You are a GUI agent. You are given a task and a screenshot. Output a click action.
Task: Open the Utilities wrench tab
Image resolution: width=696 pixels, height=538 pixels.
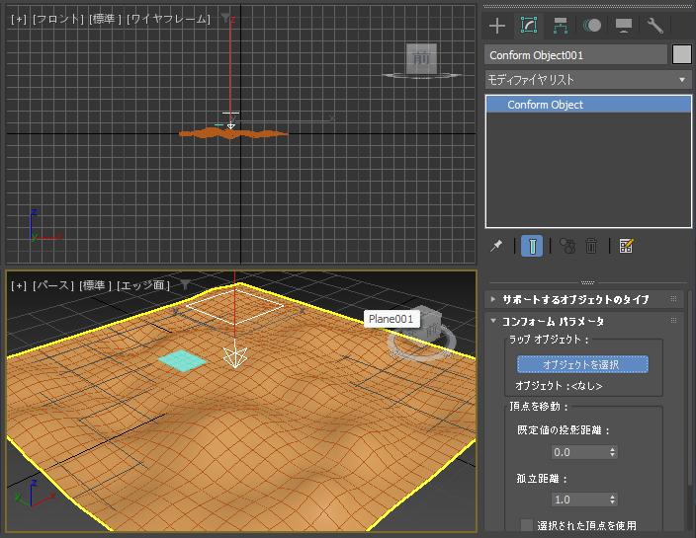pyautogui.click(x=655, y=26)
